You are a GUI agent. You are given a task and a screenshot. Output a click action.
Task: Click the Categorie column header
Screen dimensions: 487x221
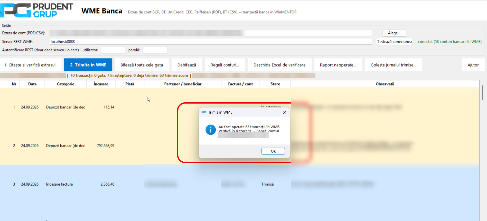(x=66, y=84)
